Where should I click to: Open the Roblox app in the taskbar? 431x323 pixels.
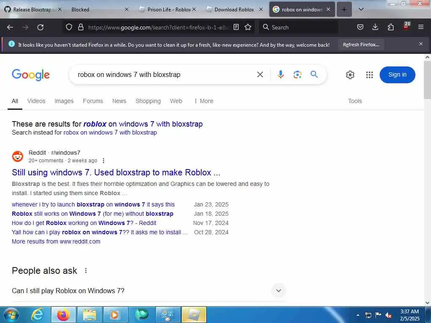[x=194, y=315]
